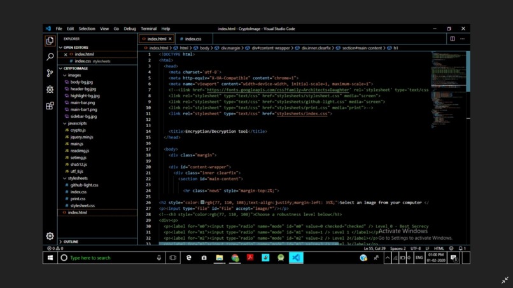513x288 pixels.
Task: Open the Explorer view in activity bar
Action: [x=50, y=41]
